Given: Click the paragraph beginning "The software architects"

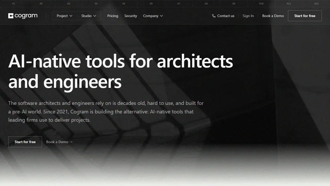Looking at the screenshot, I should click(106, 112).
